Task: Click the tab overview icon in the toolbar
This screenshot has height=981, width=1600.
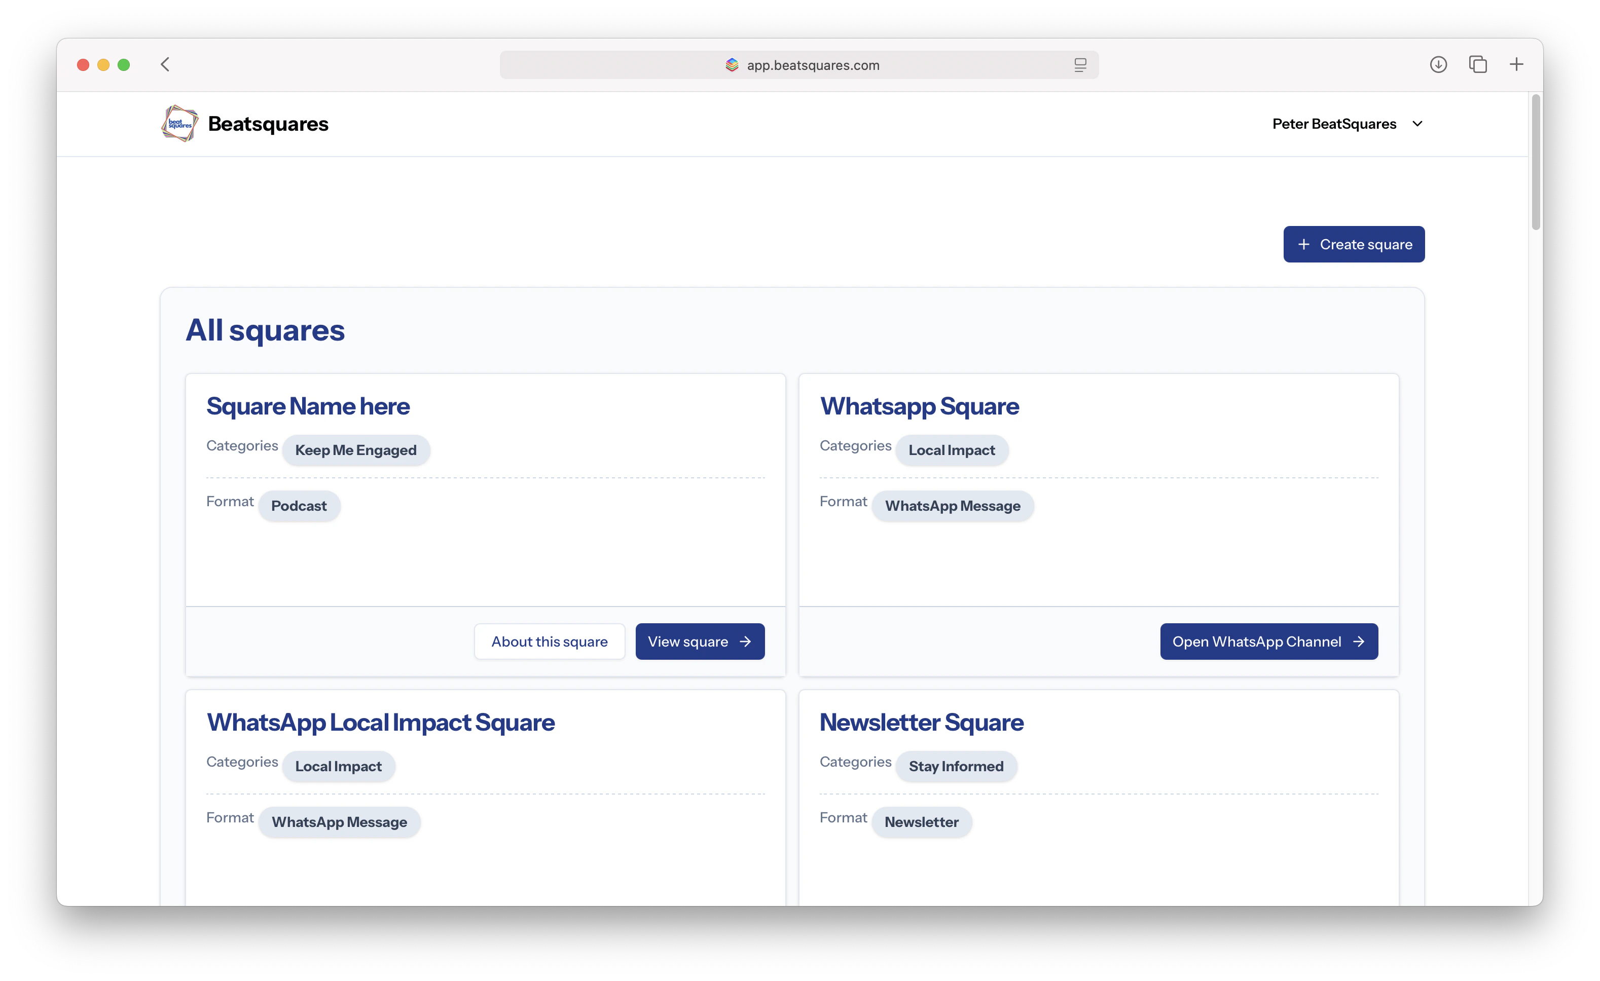Action: pos(1478,64)
